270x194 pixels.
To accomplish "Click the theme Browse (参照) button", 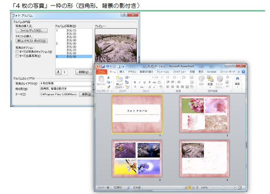I will point(86,94).
